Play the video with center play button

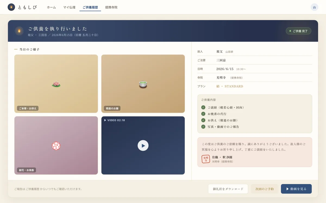pos(143,146)
